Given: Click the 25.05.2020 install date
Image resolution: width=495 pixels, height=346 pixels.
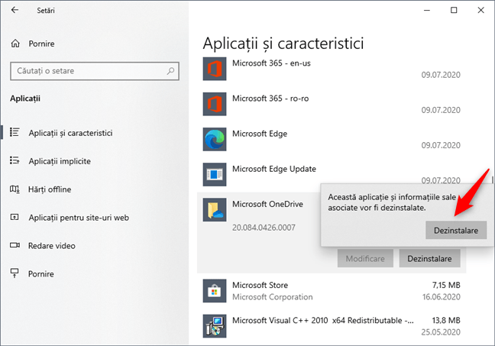Looking at the screenshot, I should (441, 332).
